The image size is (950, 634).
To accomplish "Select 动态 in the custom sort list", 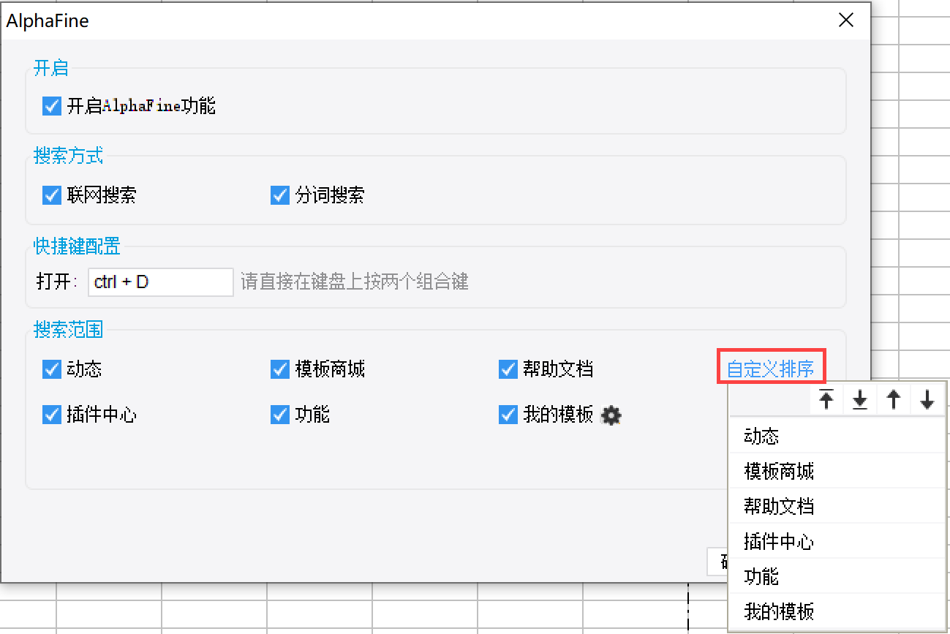I will point(837,436).
